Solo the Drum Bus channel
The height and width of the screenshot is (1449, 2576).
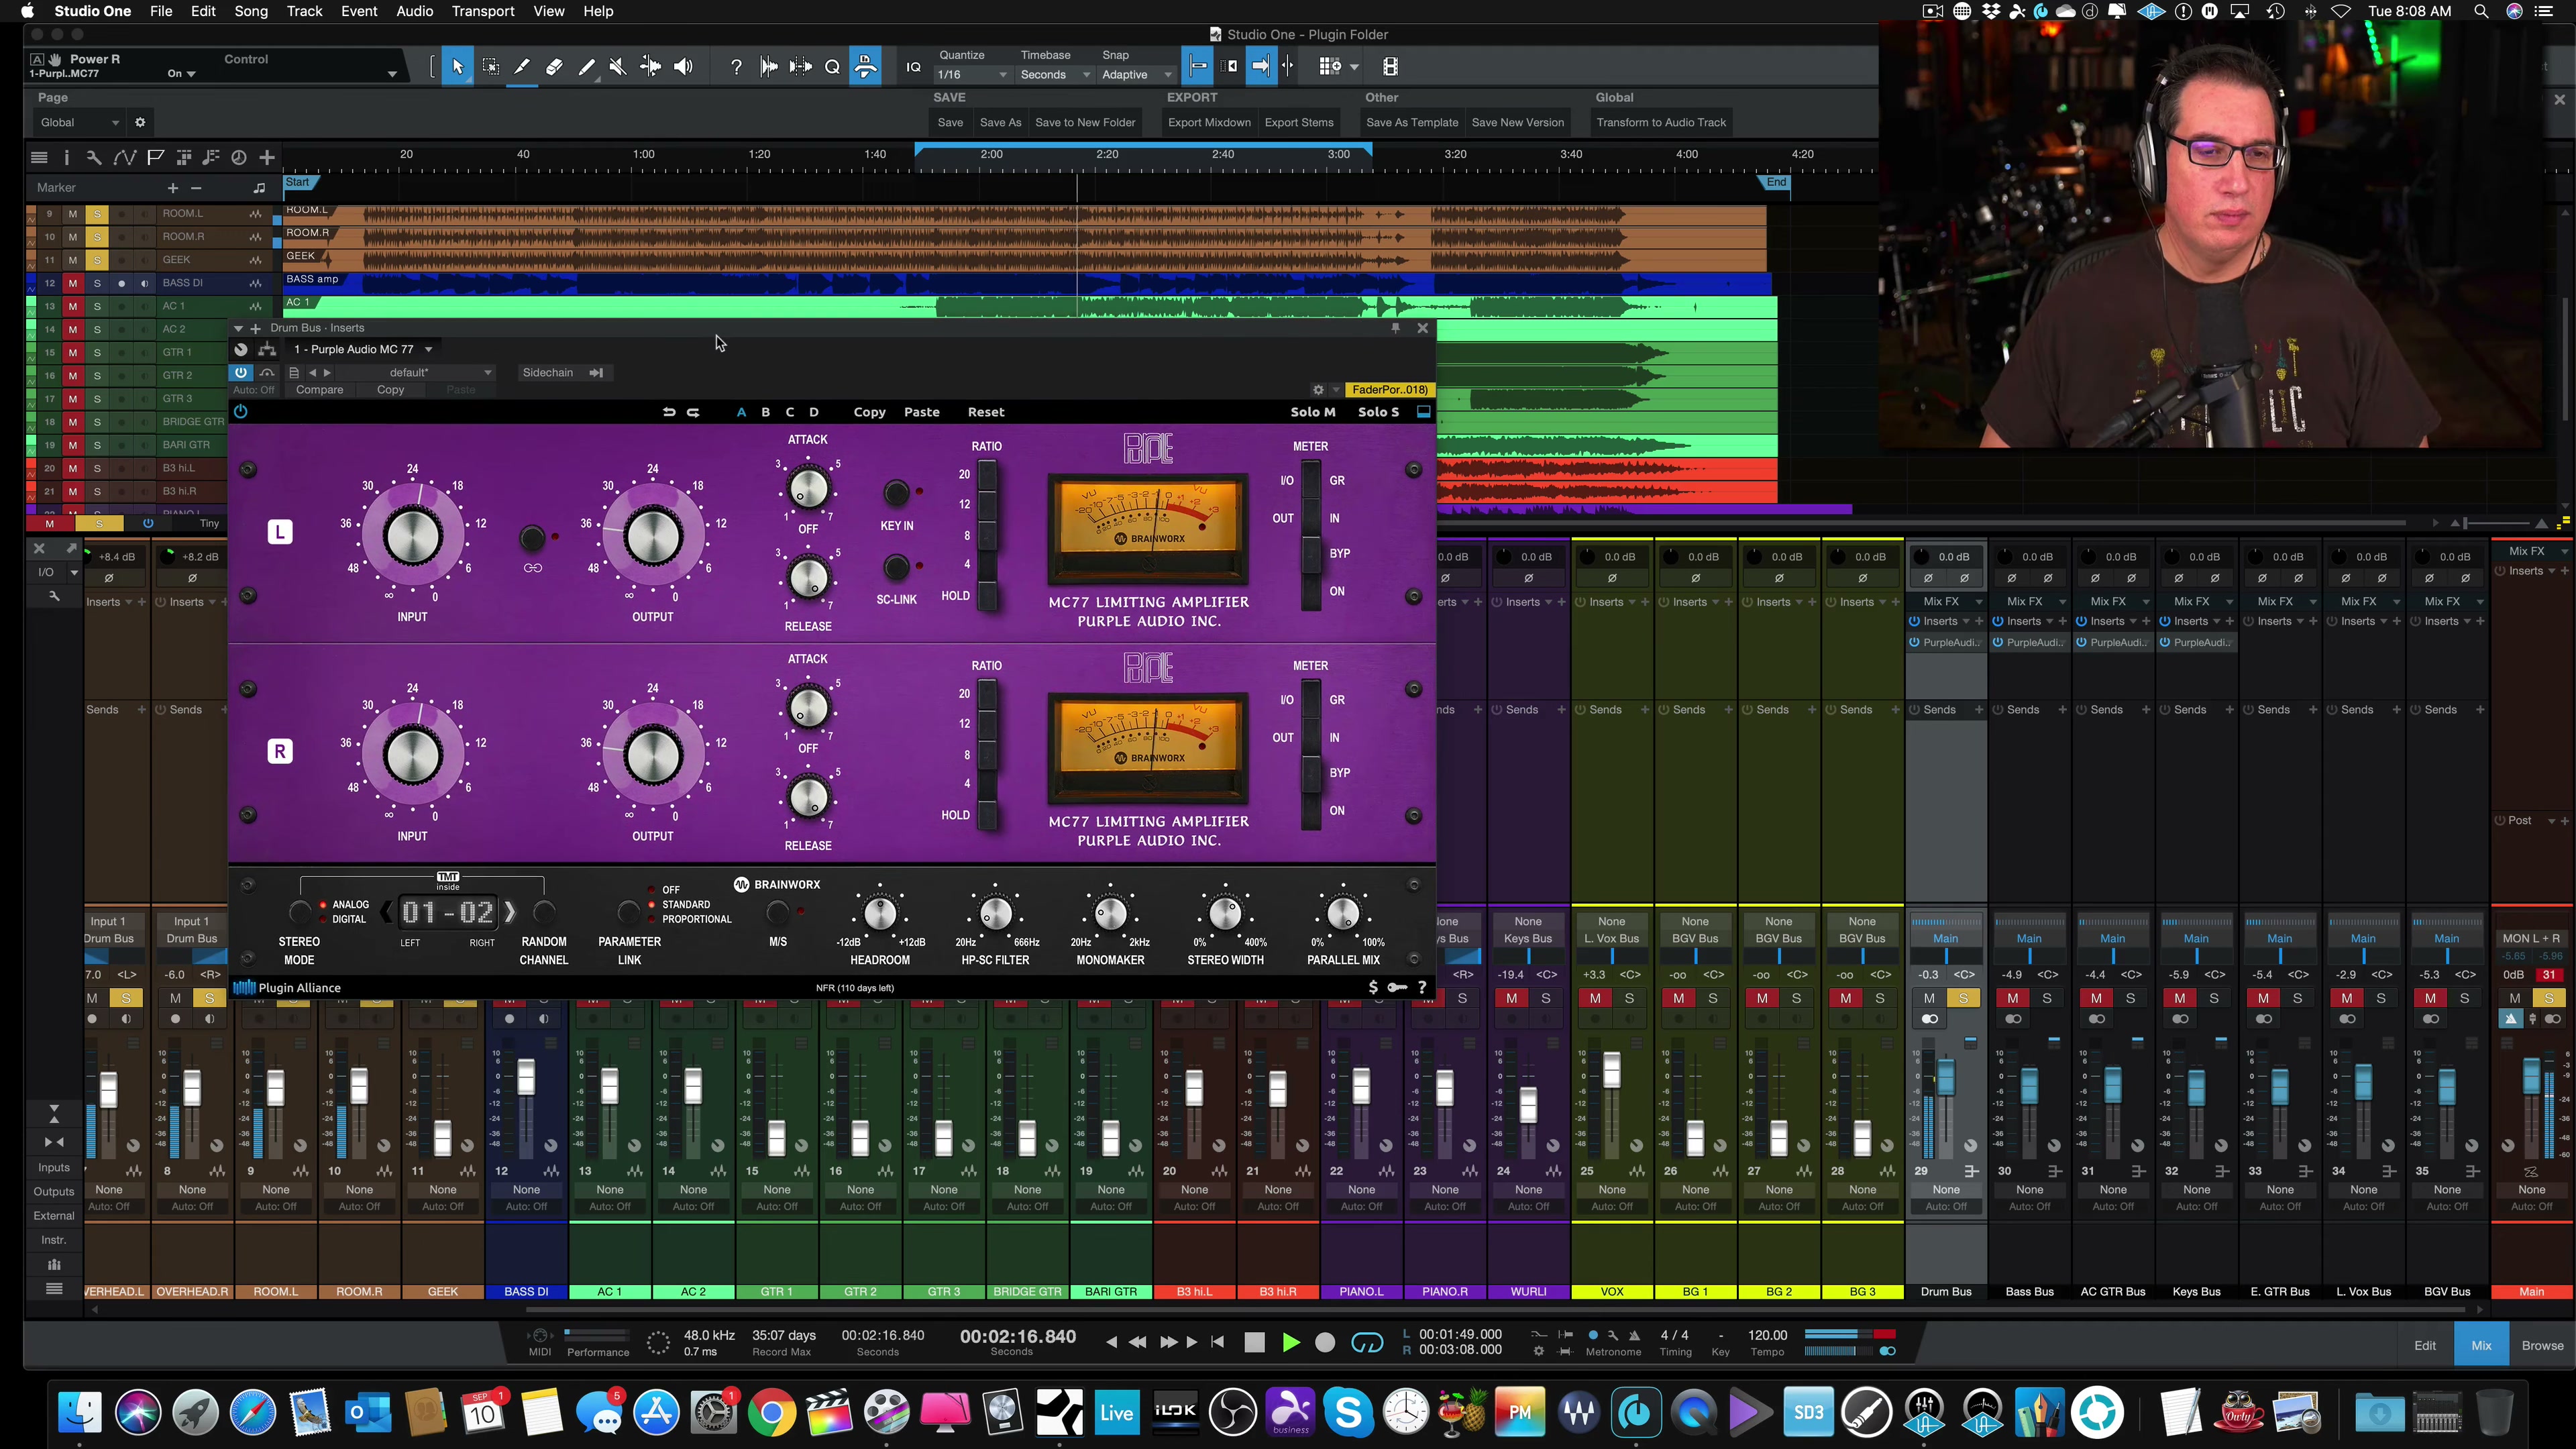[x=1962, y=998]
